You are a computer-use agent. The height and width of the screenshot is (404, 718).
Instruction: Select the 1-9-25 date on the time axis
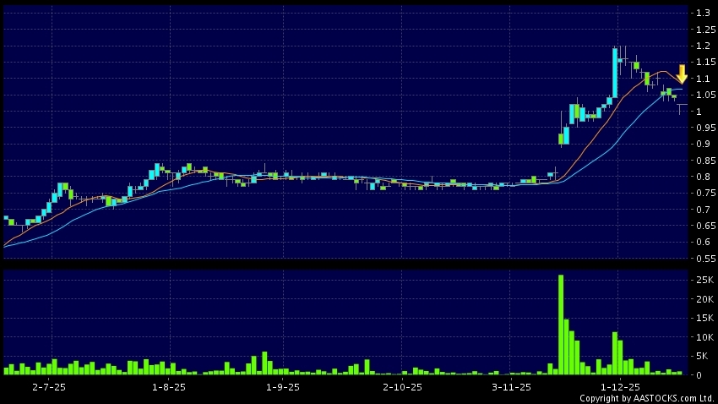point(283,386)
